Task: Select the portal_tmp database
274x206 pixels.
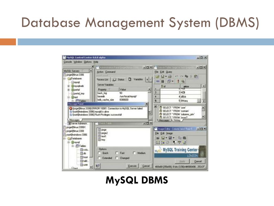Action: tap(78, 94)
